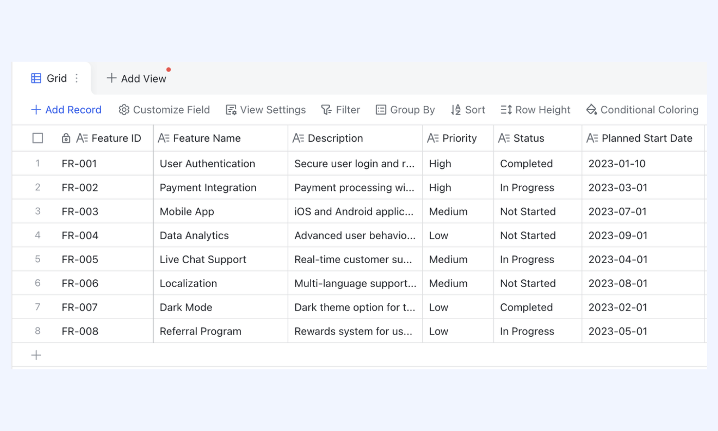Select row number 5 in the grid
718x431 pixels.
point(37,259)
